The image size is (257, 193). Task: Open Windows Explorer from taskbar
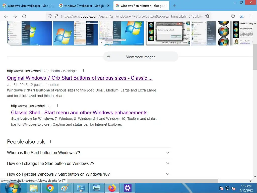point(34,188)
